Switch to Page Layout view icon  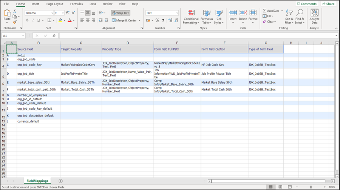[x=280, y=187]
